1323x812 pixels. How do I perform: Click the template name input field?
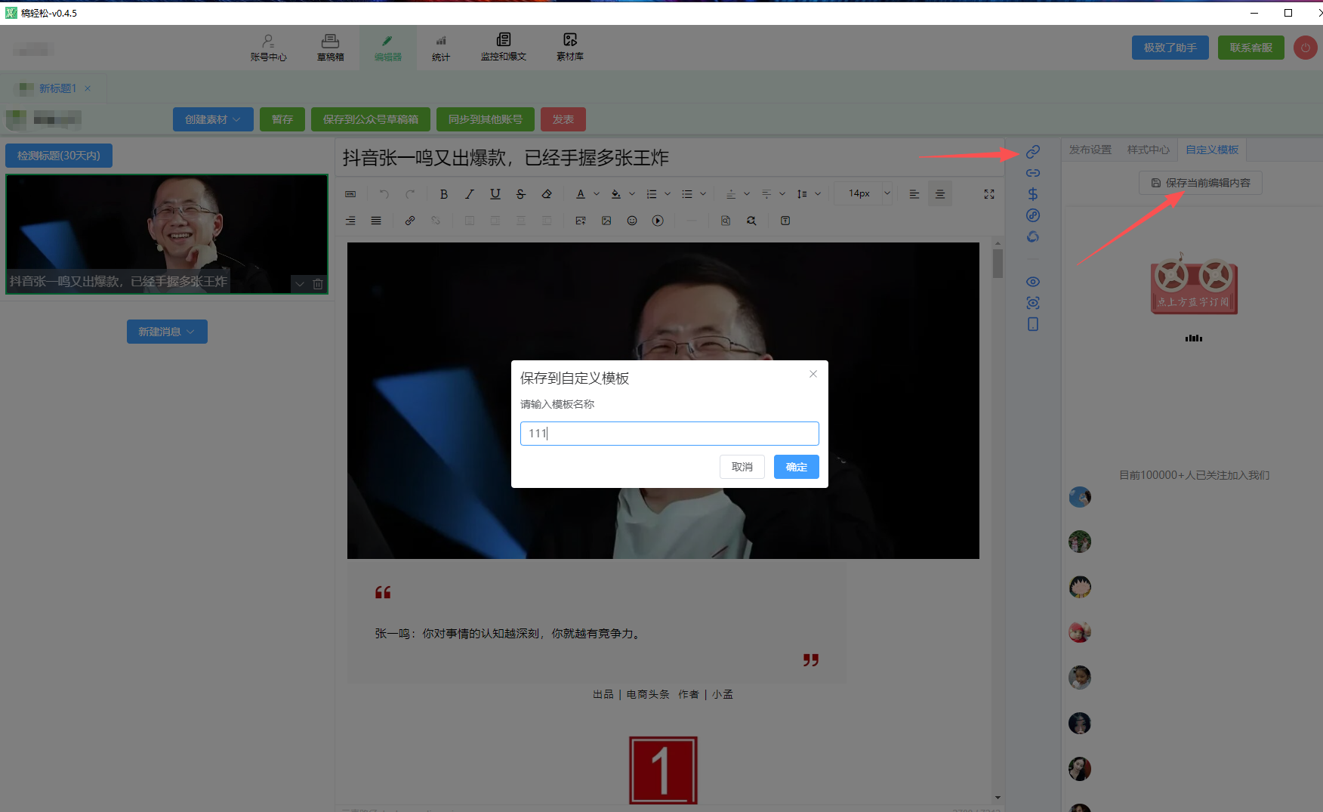coord(669,434)
